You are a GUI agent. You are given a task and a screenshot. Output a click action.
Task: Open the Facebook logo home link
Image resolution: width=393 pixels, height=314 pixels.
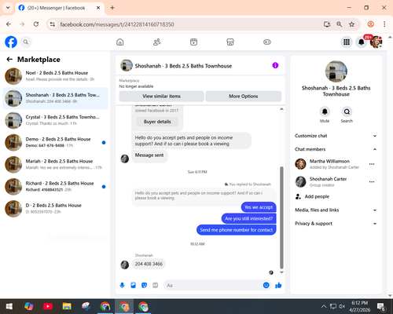[11, 42]
